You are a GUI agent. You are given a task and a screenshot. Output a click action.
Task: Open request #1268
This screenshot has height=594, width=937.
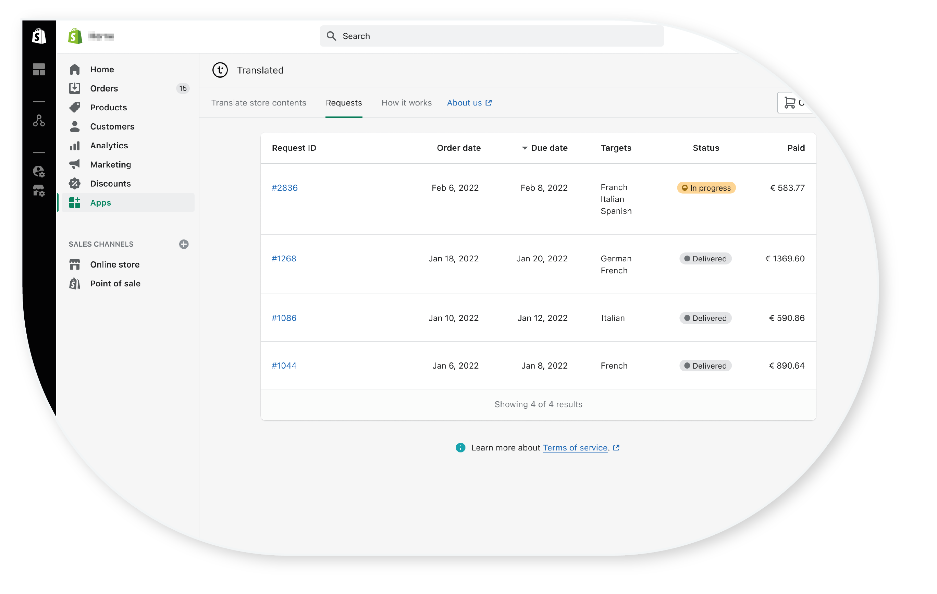[x=284, y=259]
